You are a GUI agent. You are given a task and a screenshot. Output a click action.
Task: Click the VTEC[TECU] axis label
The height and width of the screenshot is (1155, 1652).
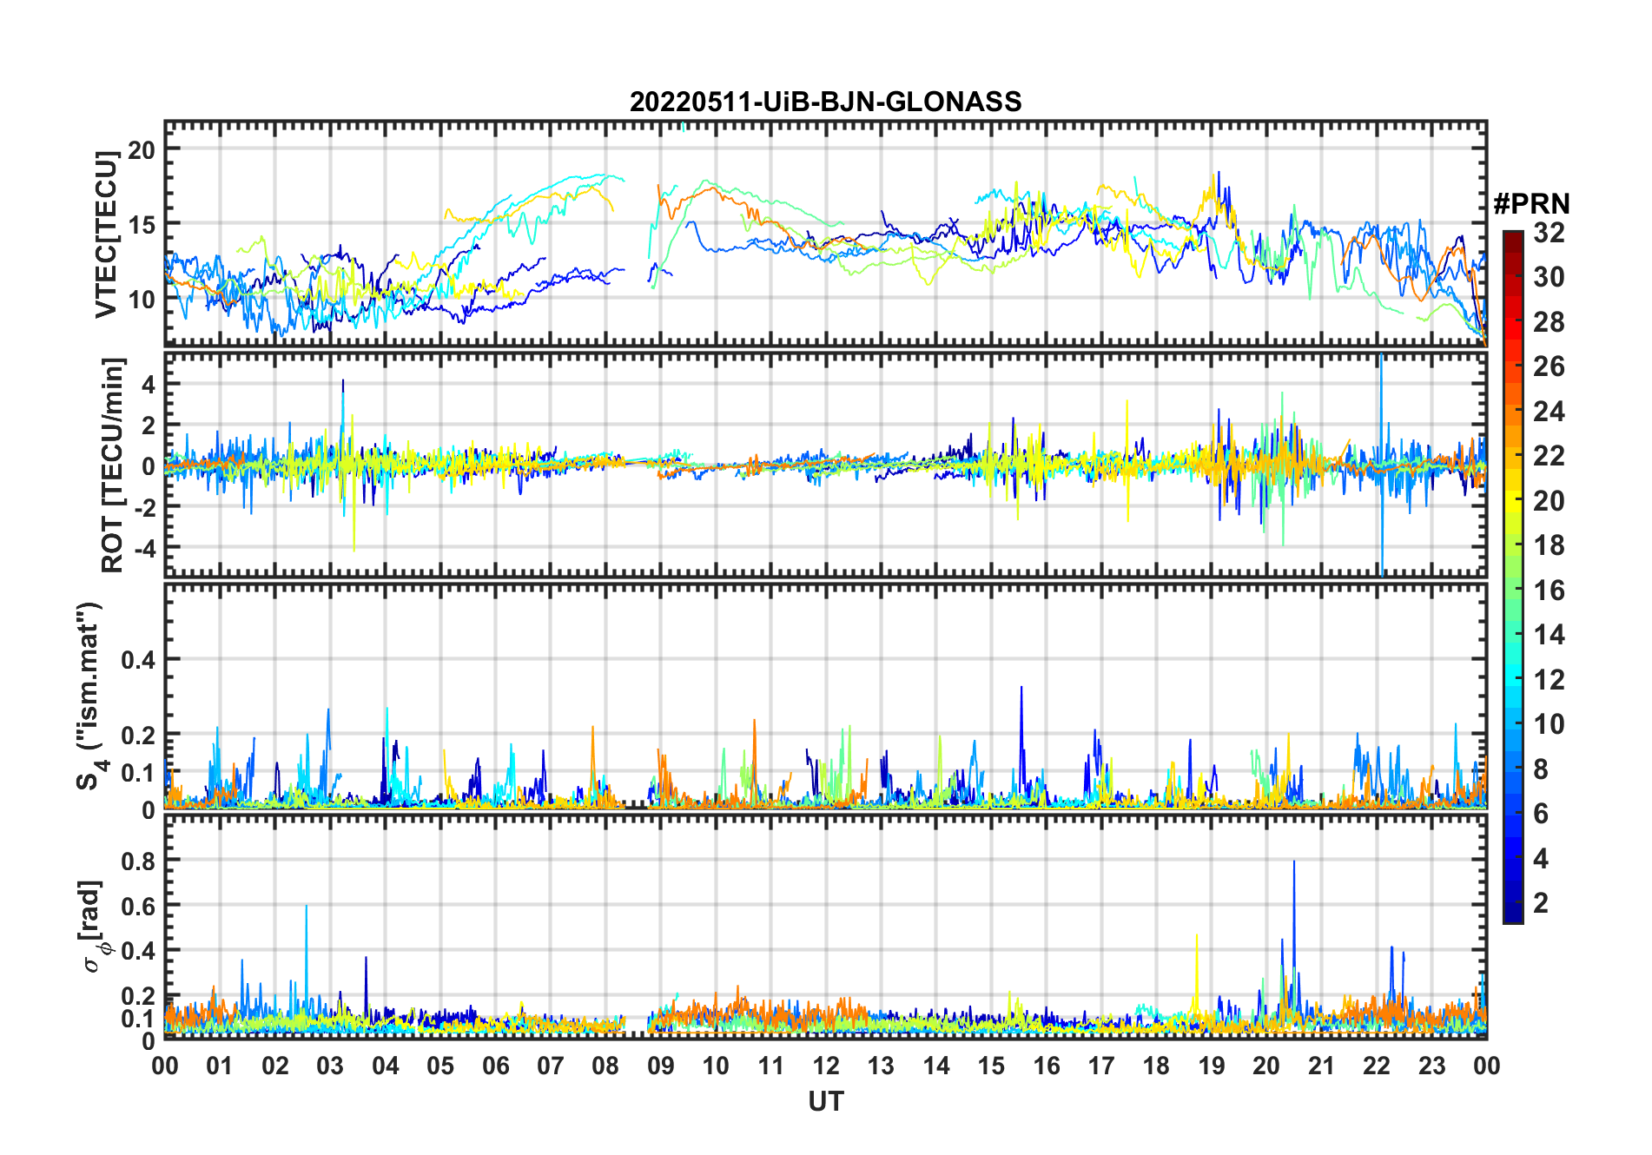[x=106, y=234]
